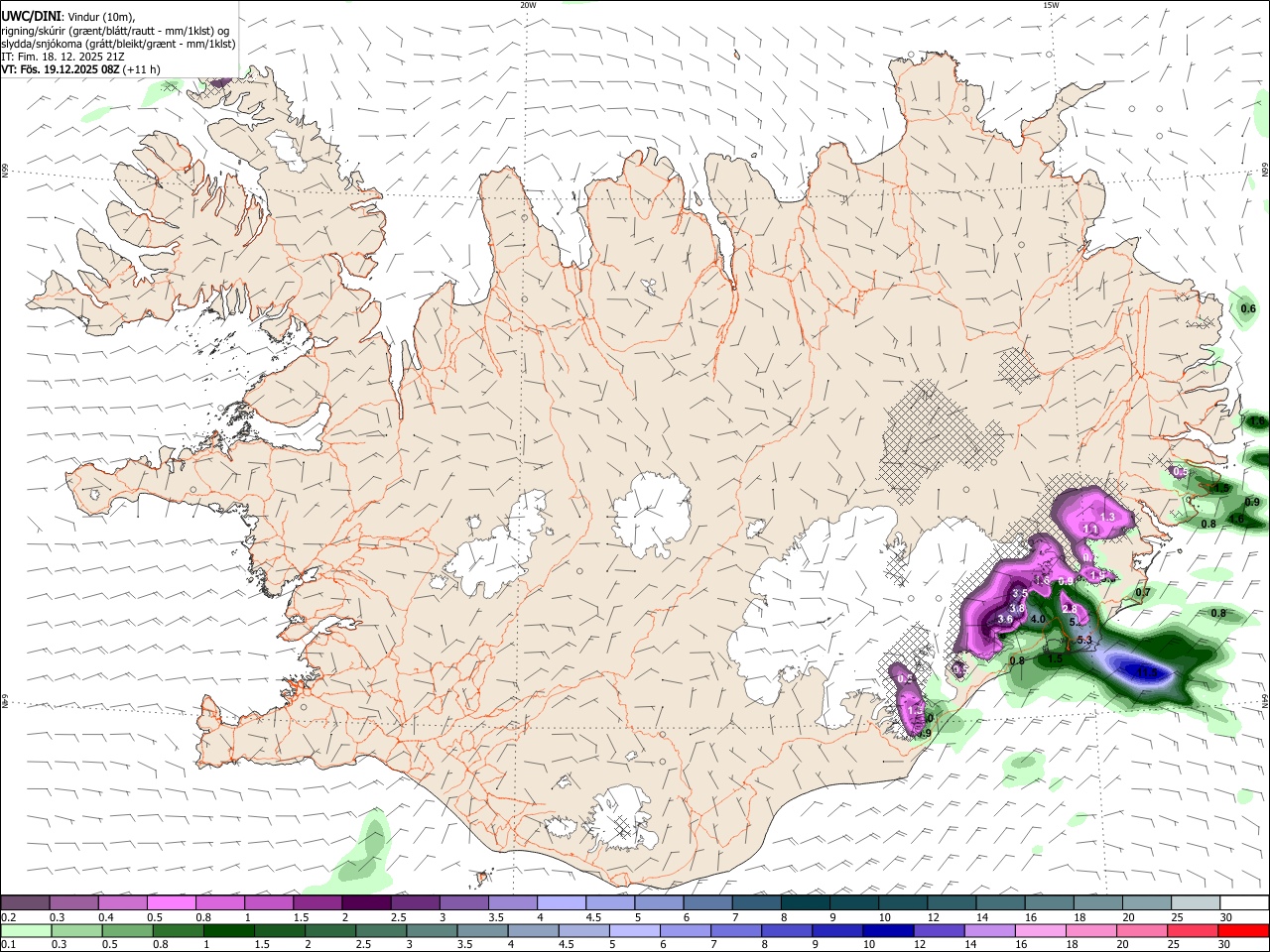Click the 0.6 rain value near east coast
Screen dimensions: 1270x952
1248,309
